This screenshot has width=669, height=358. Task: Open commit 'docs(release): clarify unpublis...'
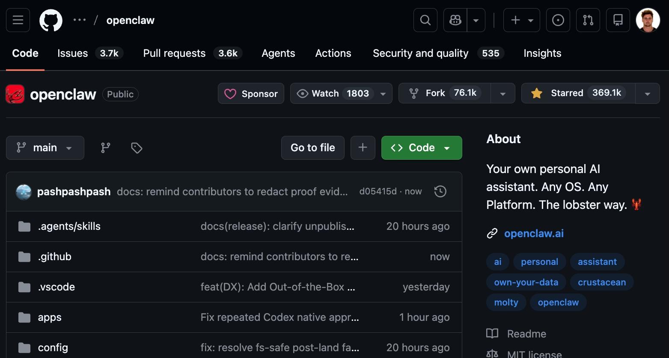tap(277, 226)
